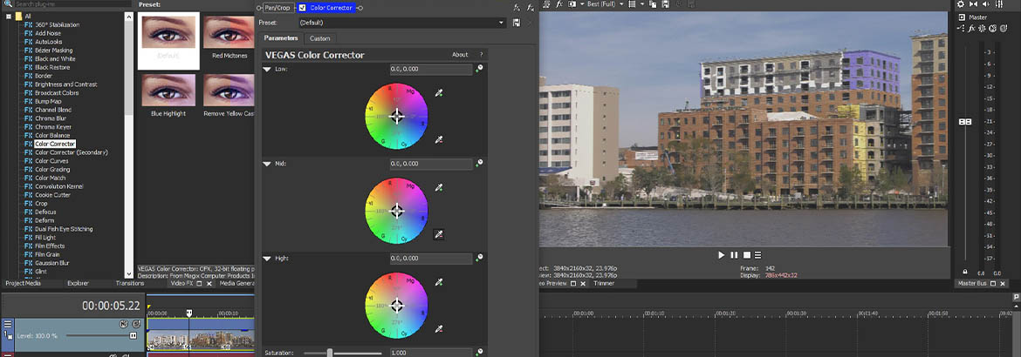Open Master bus FX button

click(971, 29)
